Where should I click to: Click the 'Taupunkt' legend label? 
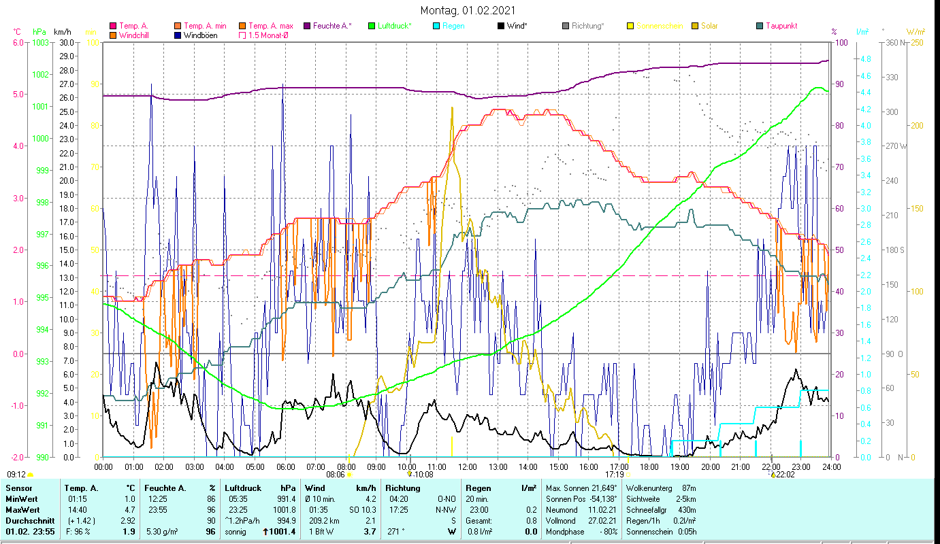tap(781, 26)
